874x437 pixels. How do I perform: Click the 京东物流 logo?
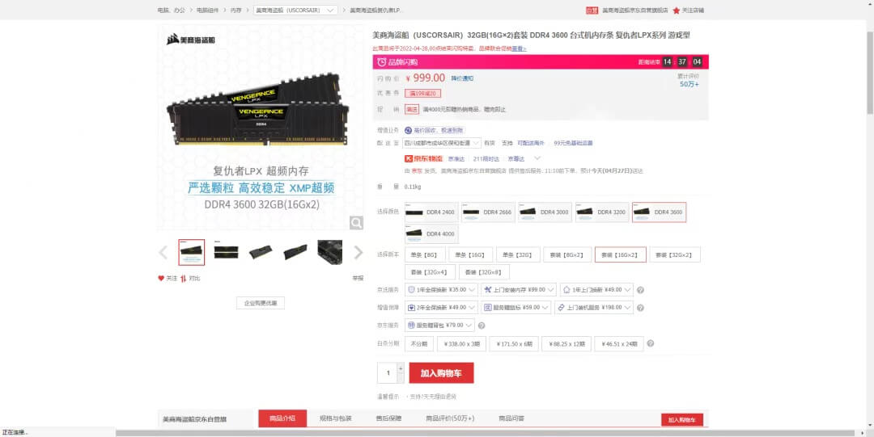[423, 158]
